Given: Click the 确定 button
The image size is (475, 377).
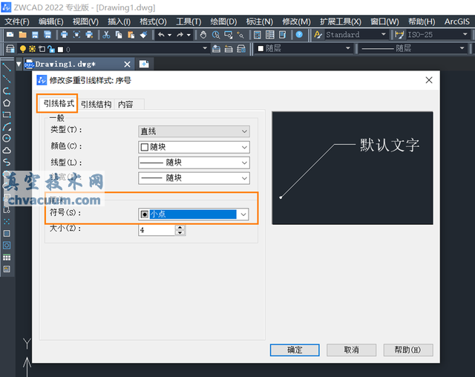Looking at the screenshot, I should 295,350.
